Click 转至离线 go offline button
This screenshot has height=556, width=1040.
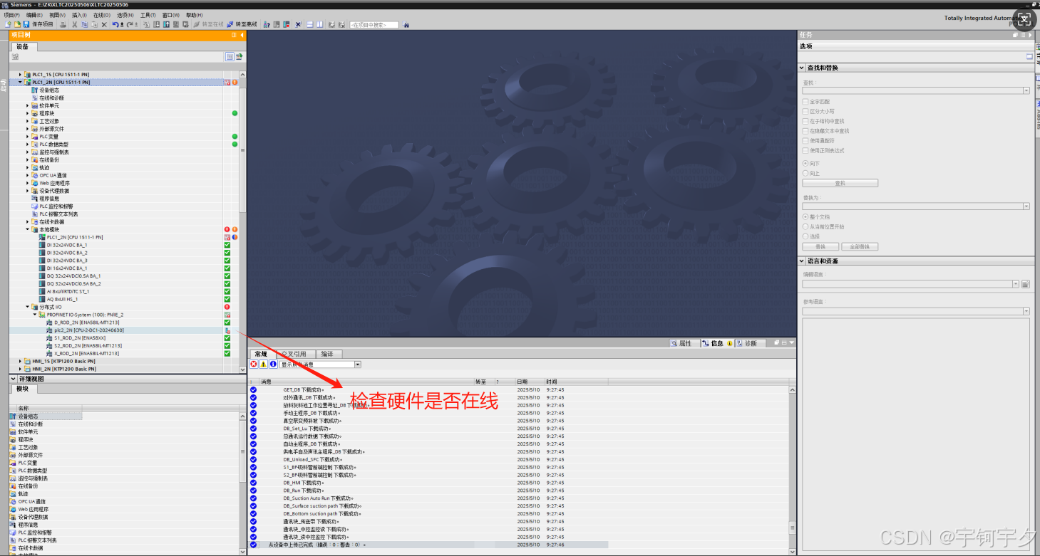coord(242,24)
